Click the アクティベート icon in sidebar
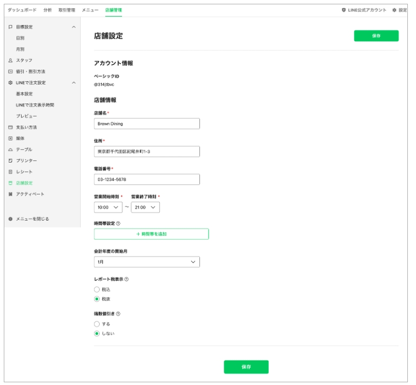Screen dimensions: 416x385 10,194
